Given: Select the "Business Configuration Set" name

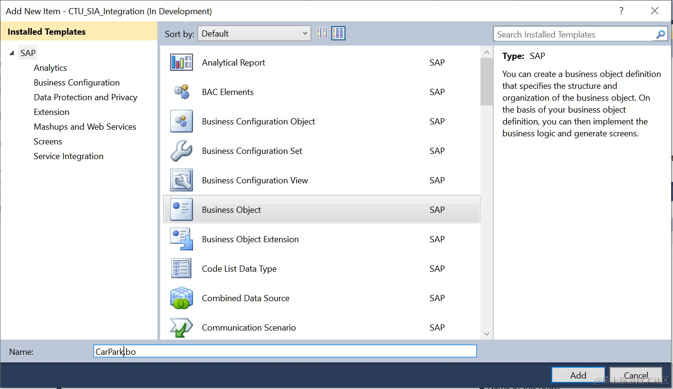Looking at the screenshot, I should click(252, 151).
